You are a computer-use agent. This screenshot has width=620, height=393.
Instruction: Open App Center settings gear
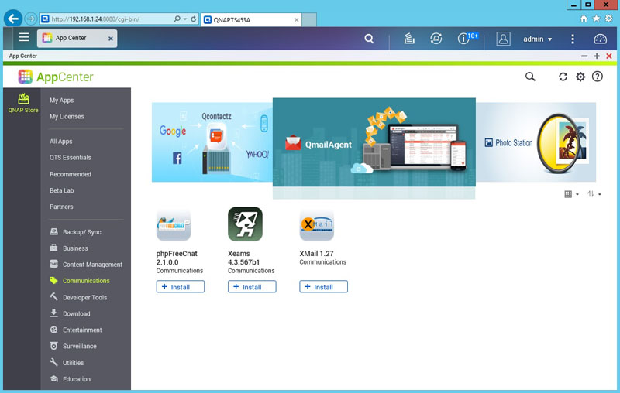coord(580,77)
